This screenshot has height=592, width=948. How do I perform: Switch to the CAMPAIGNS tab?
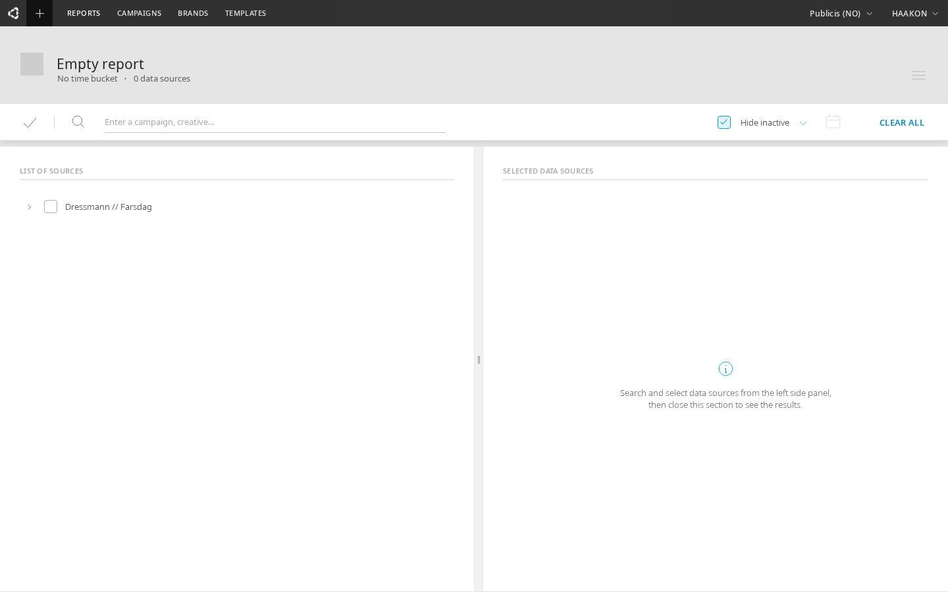[x=139, y=13]
